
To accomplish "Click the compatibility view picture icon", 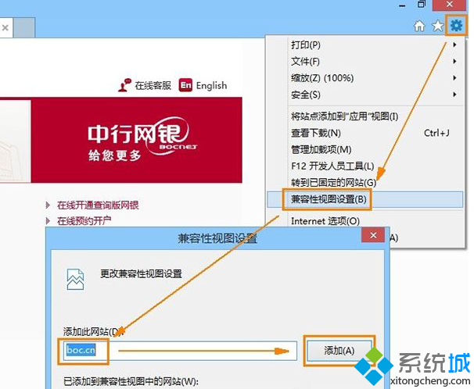I will coord(75,279).
